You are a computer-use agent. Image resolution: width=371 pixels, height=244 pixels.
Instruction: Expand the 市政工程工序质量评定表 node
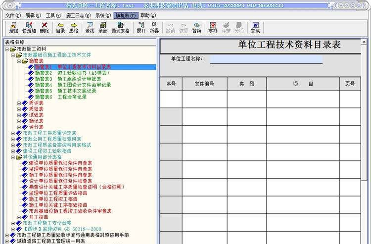[13, 133]
